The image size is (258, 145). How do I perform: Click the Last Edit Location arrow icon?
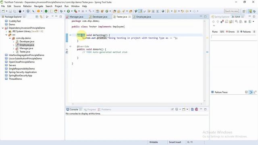click(x=183, y=11)
